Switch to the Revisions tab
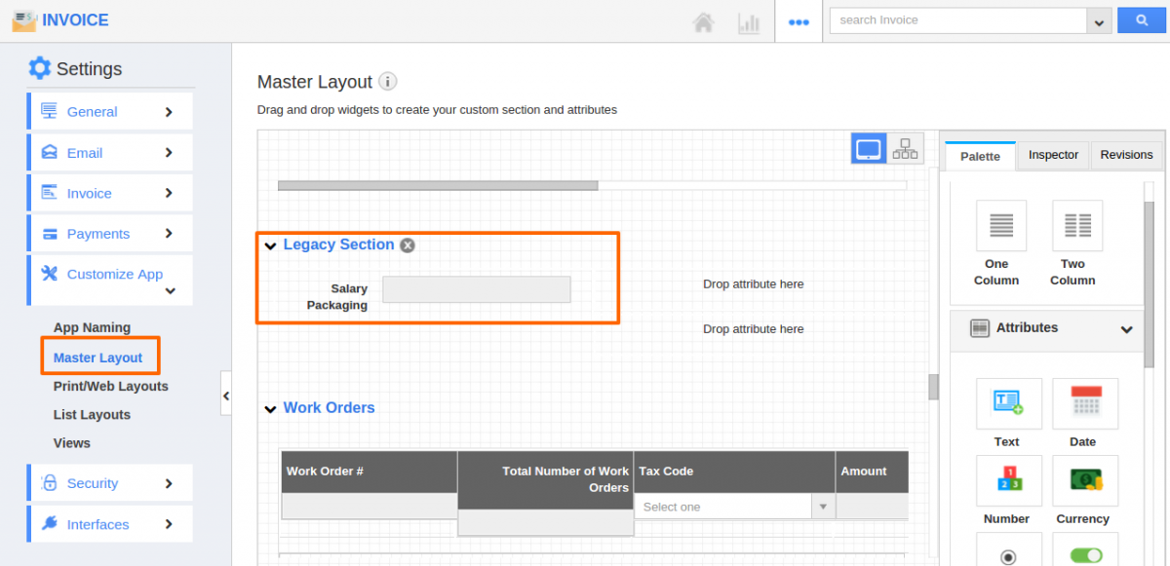This screenshot has height=566, width=1170. pyautogui.click(x=1126, y=155)
